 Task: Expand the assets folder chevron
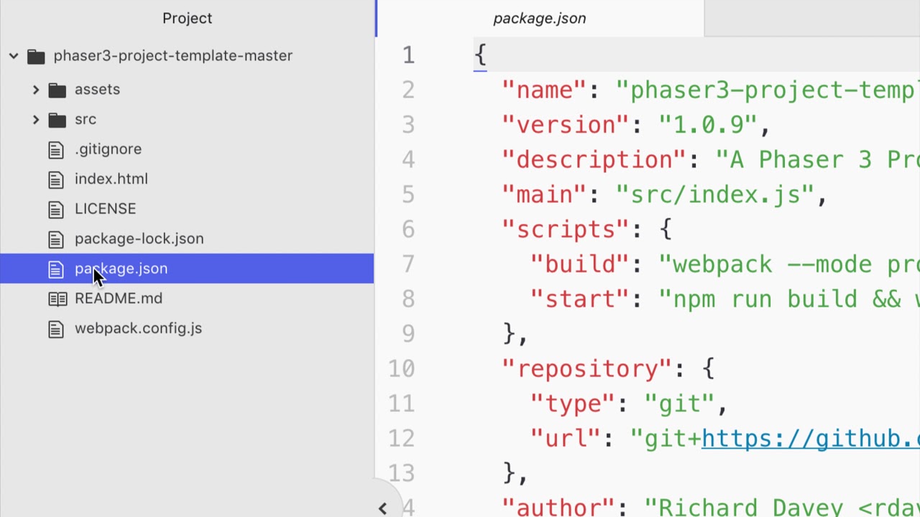[36, 90]
